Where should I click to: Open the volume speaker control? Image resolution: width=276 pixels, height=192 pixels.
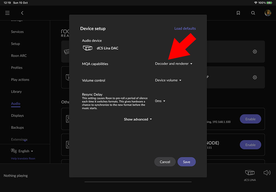[267, 173]
